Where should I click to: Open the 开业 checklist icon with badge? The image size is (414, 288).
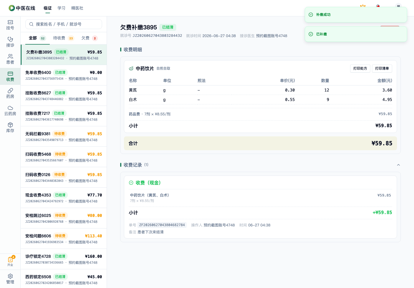coord(10,261)
